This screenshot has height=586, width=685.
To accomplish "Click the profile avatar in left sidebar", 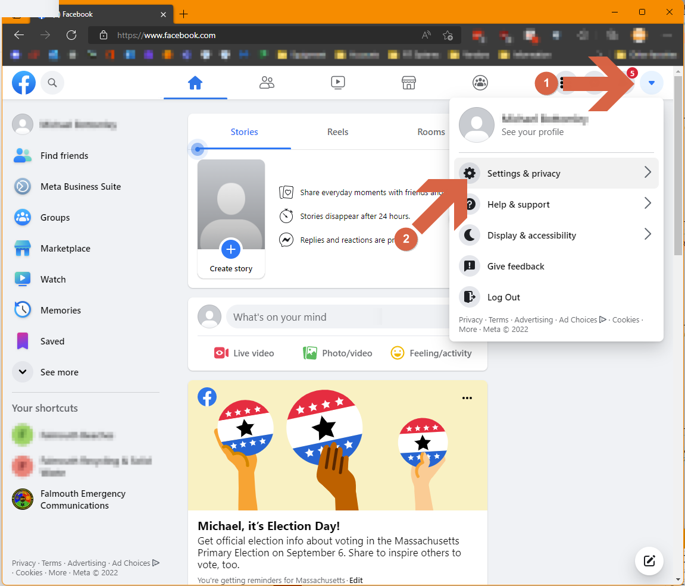I will 22,124.
